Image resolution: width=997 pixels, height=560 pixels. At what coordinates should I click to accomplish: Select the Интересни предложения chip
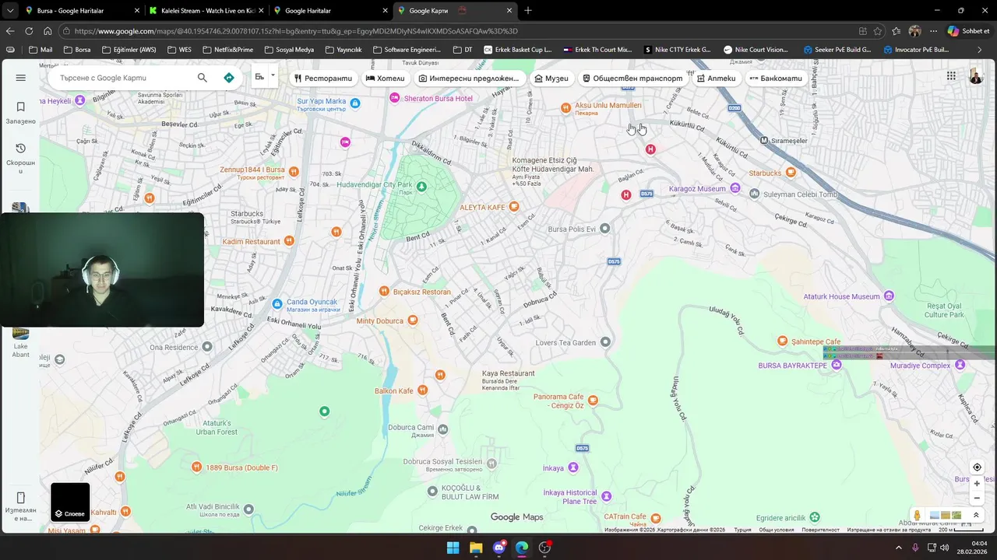point(469,79)
